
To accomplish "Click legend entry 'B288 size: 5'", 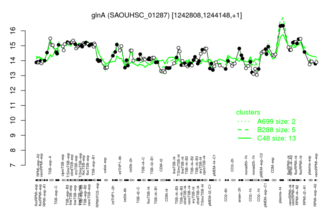I will pos(276,130).
